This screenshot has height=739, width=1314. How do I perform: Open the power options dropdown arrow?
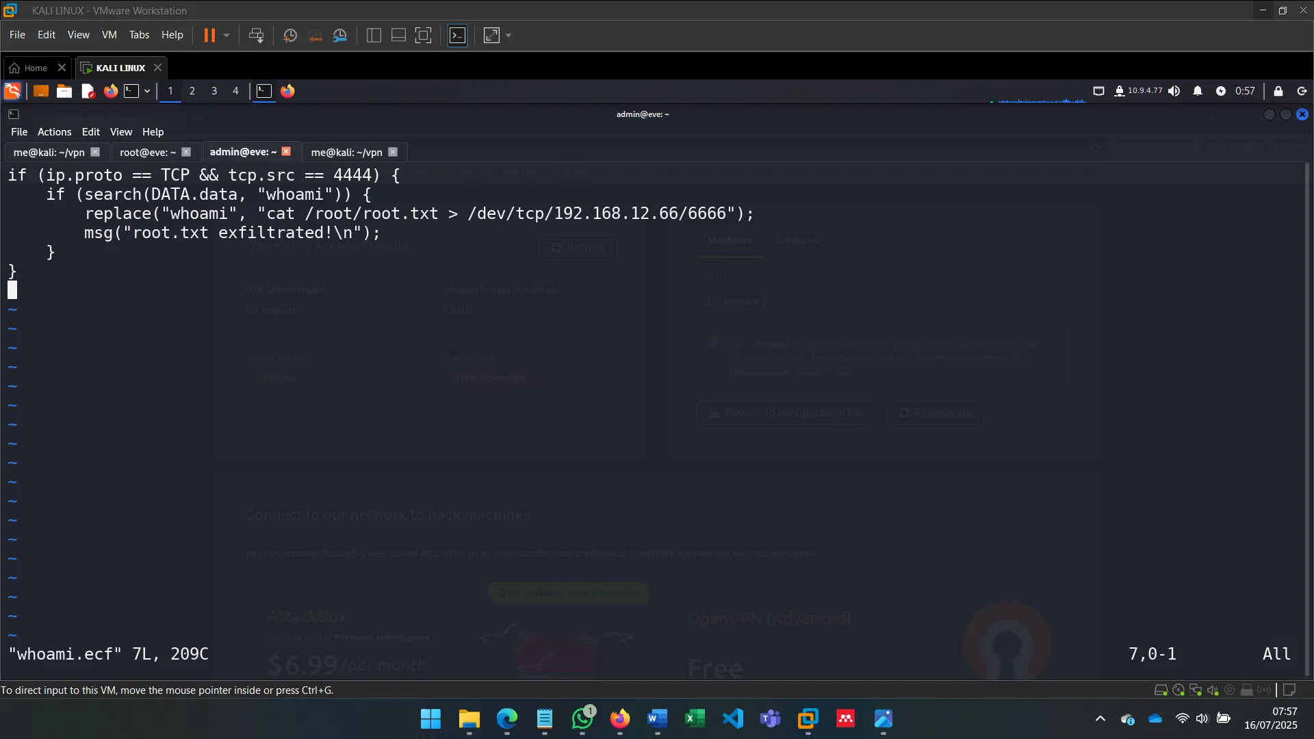tap(227, 35)
